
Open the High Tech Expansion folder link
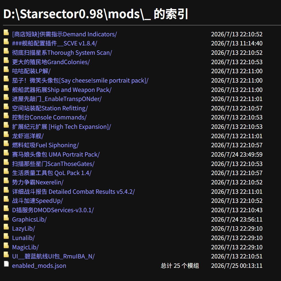pos(62,127)
